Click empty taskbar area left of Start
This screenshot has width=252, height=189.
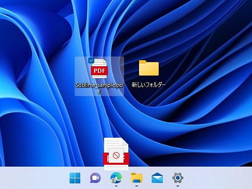34,178
